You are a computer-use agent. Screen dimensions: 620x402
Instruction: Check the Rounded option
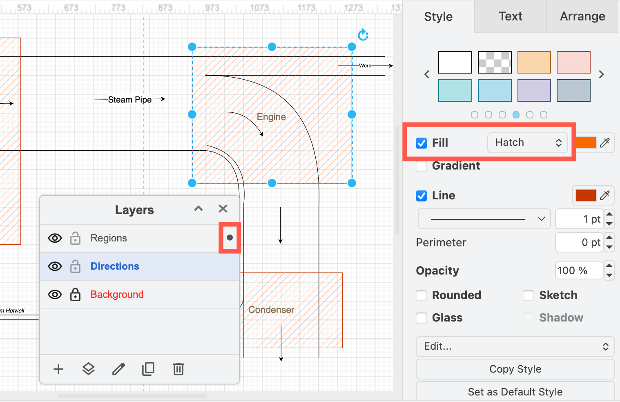tap(422, 295)
